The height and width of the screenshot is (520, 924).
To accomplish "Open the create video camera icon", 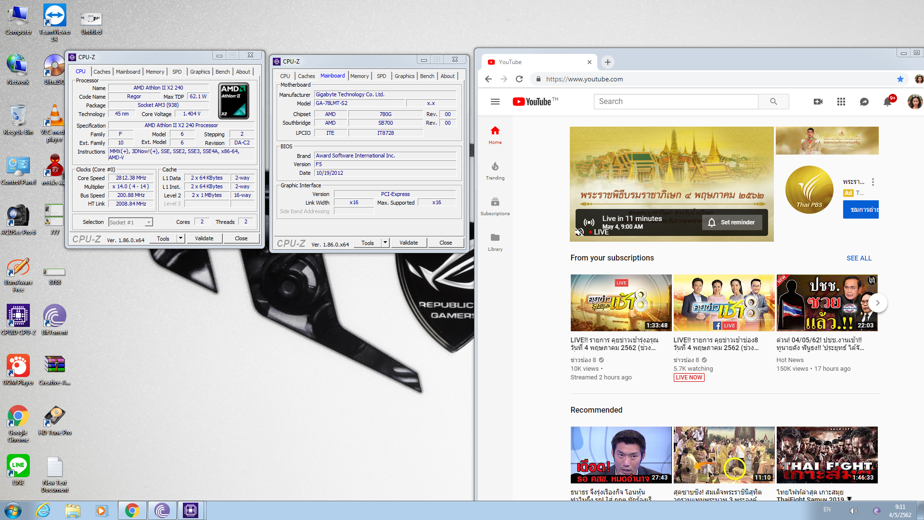I will [818, 102].
